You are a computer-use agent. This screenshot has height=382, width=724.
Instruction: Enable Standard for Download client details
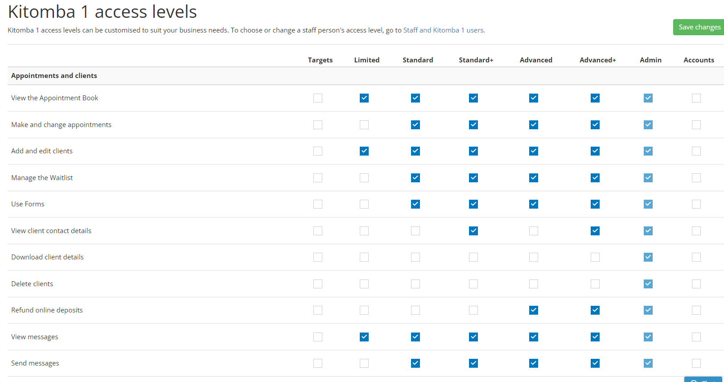click(x=415, y=257)
